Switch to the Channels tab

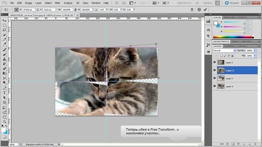[x=230, y=46]
